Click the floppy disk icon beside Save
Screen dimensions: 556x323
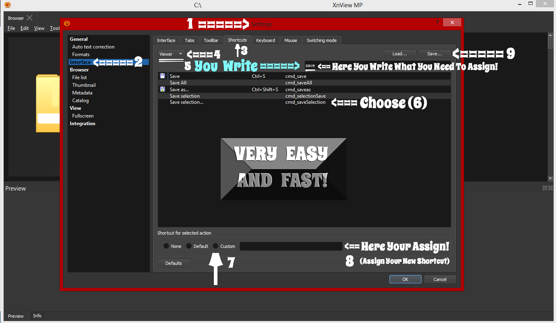coord(162,76)
